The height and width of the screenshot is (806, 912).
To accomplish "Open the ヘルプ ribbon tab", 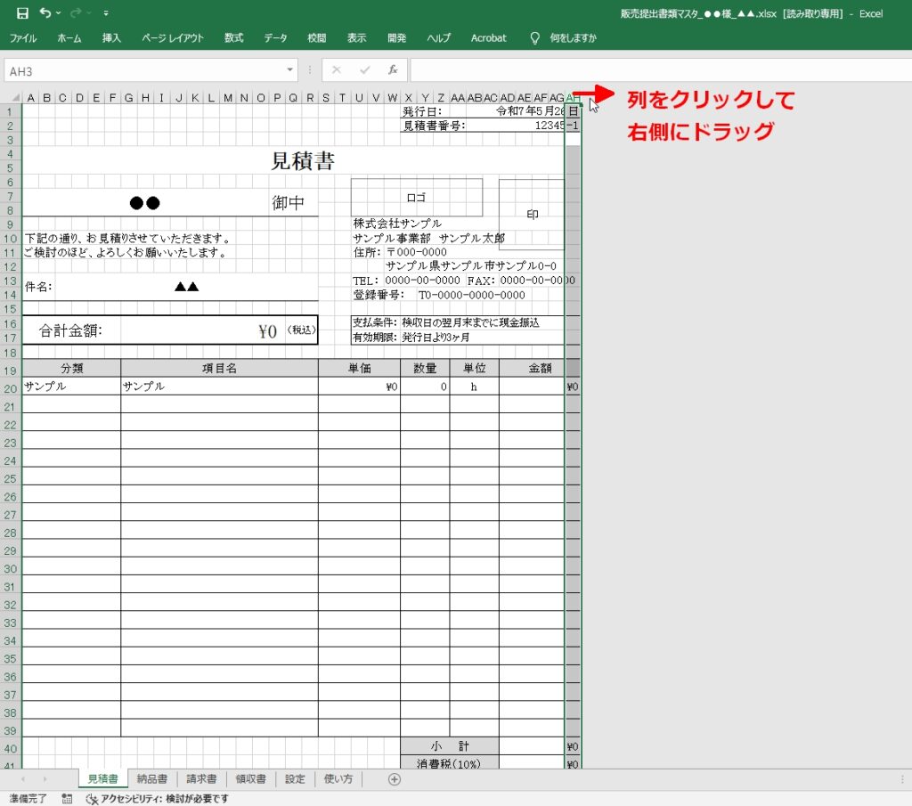I will (x=438, y=37).
